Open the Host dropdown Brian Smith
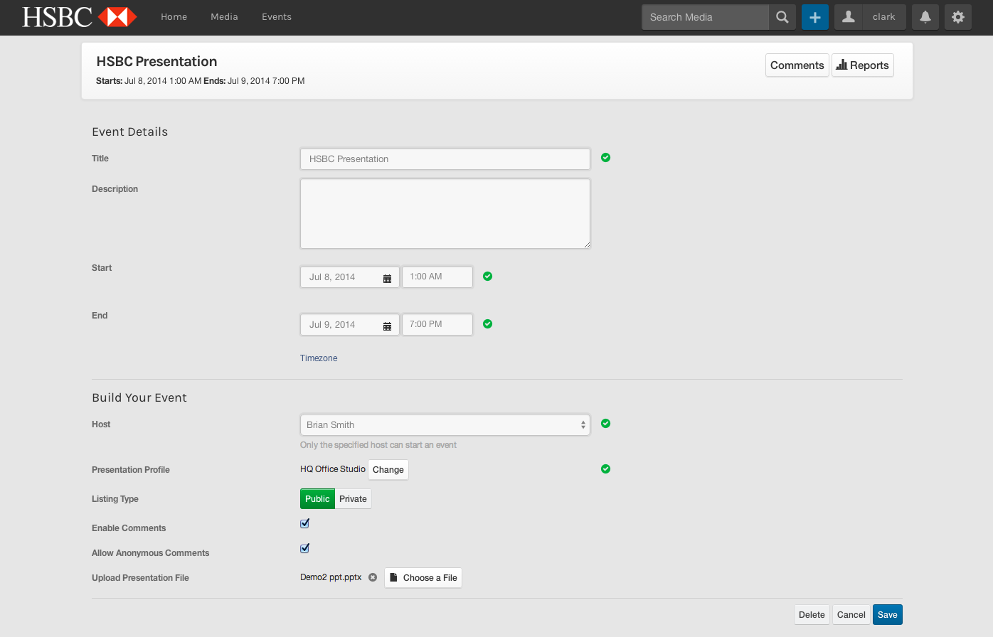The width and height of the screenshot is (993, 637). point(445,425)
